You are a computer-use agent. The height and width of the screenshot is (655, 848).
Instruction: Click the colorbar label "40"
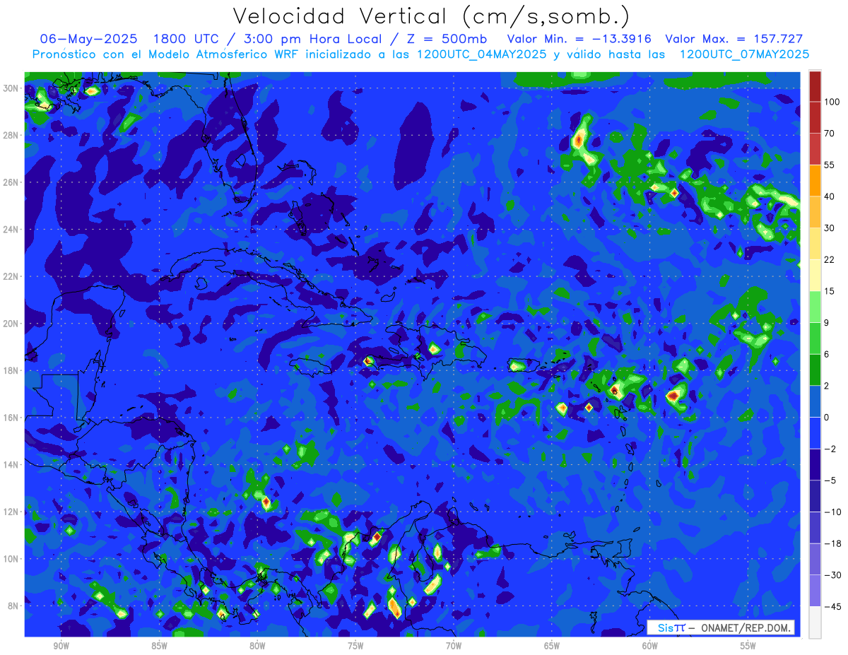[x=829, y=196]
